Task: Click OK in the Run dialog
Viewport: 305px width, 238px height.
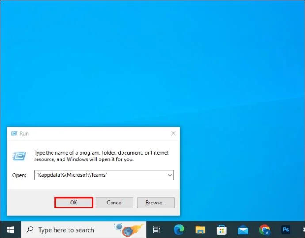Action: click(74, 203)
